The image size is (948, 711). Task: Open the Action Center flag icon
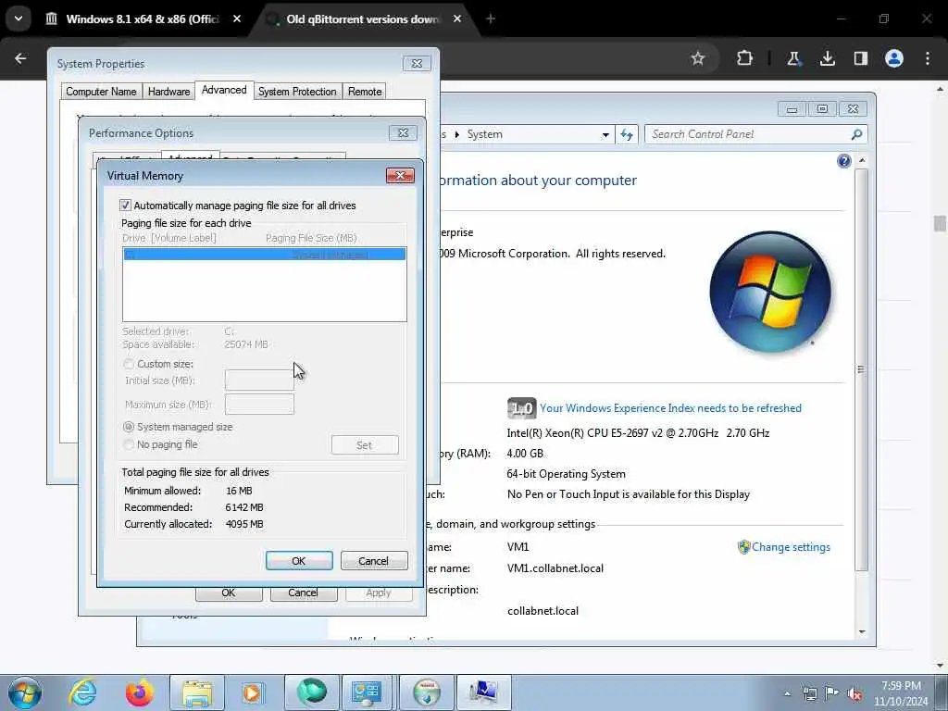[x=832, y=693]
